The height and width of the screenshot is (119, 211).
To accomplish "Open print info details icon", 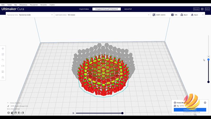I will coord(205,103).
